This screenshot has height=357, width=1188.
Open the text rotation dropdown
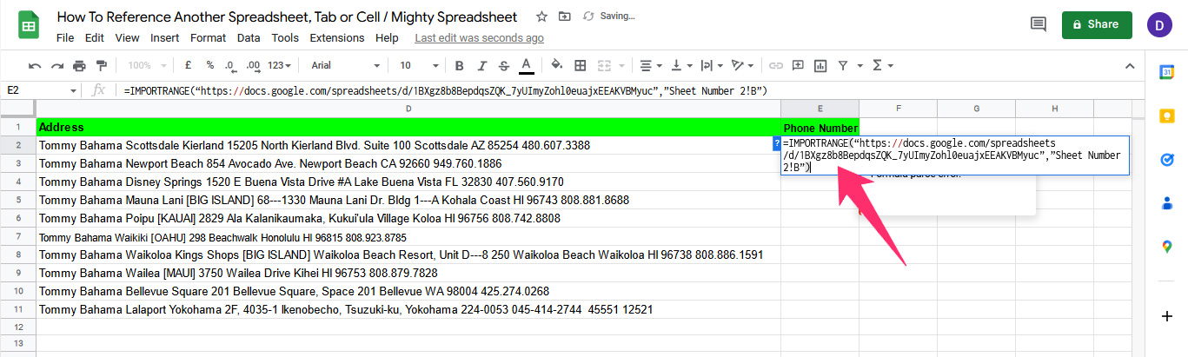click(742, 65)
